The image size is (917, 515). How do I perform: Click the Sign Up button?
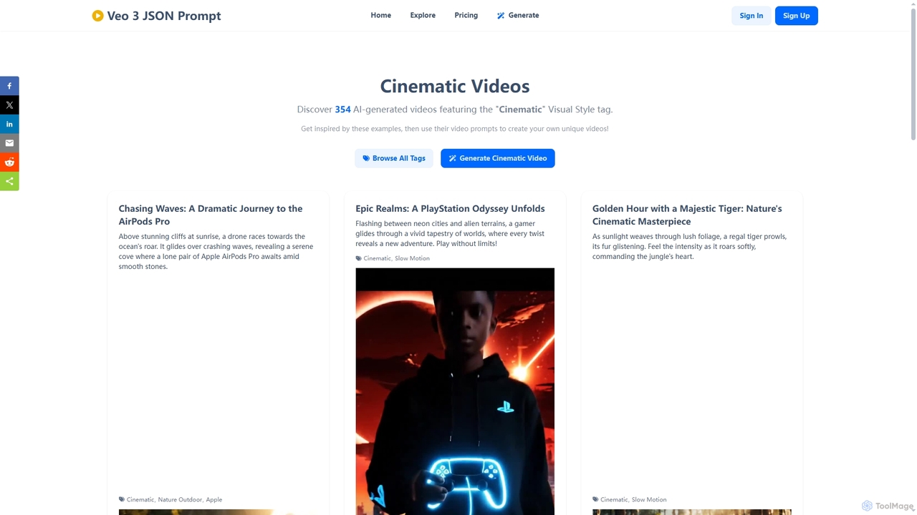[x=797, y=16]
